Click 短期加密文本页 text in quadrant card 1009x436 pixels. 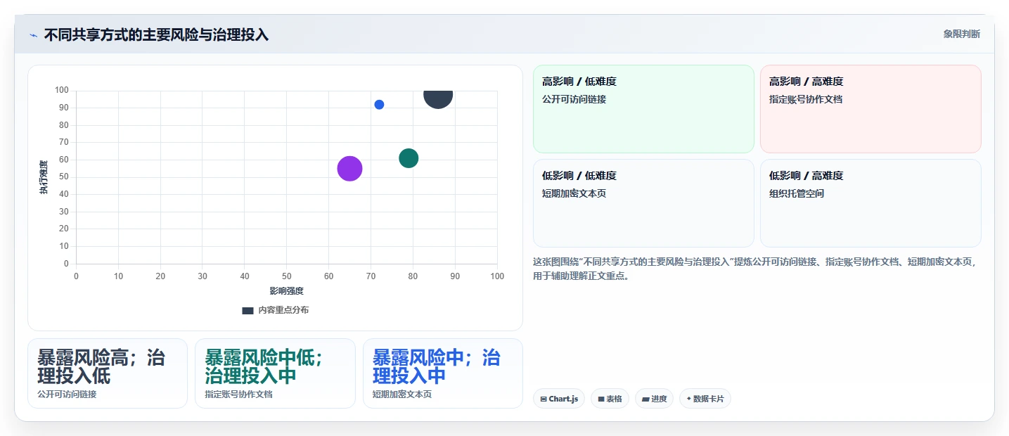click(574, 194)
